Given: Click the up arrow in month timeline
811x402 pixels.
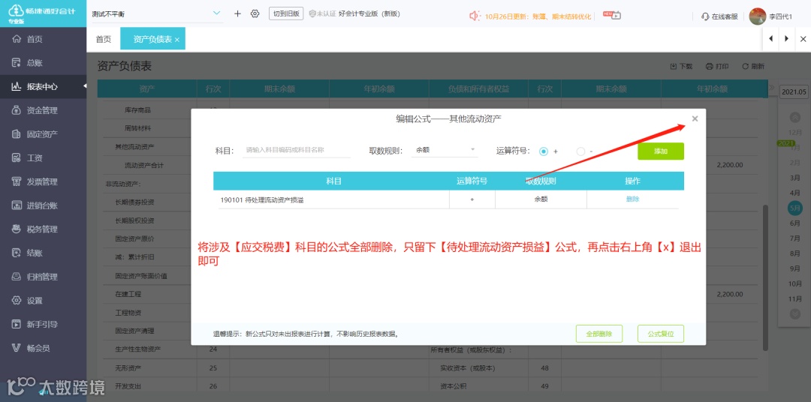Looking at the screenshot, I should tap(795, 117).
